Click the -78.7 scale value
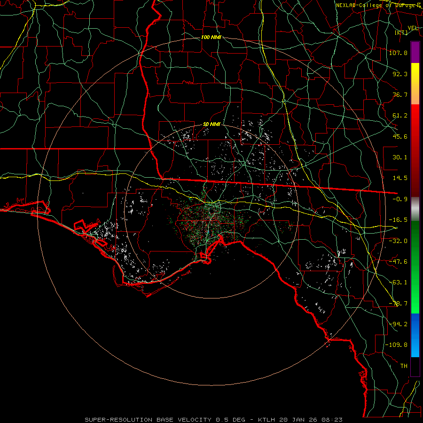The height and width of the screenshot is (423, 423). point(398,304)
